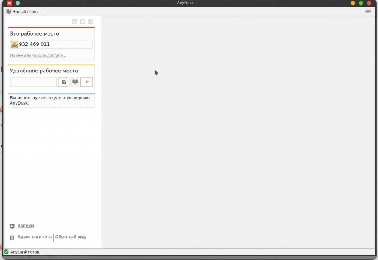Image resolution: width=378 pixels, height=260 pixels.
Task: Connect with the orange play arrow
Action: point(86,82)
